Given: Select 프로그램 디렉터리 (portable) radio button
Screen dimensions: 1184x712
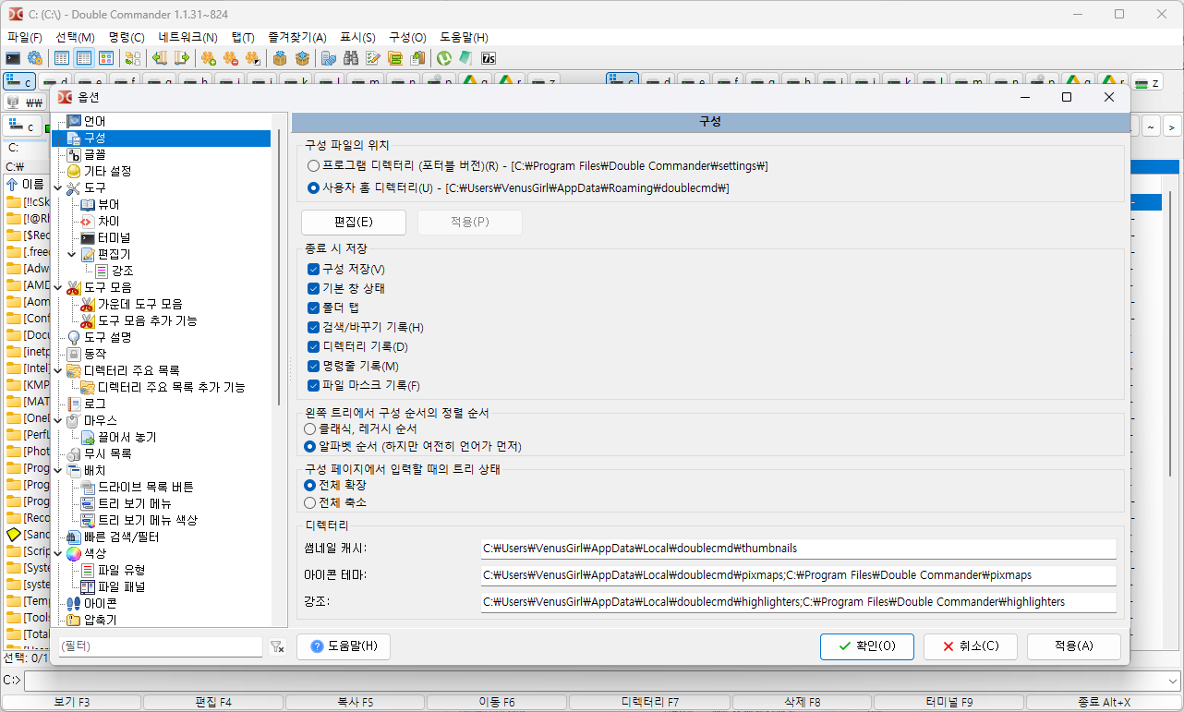Looking at the screenshot, I should click(x=313, y=166).
